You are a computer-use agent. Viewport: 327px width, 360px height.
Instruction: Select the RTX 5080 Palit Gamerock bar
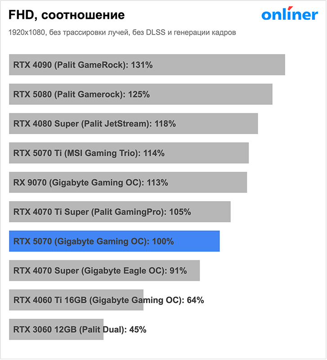tap(141, 94)
